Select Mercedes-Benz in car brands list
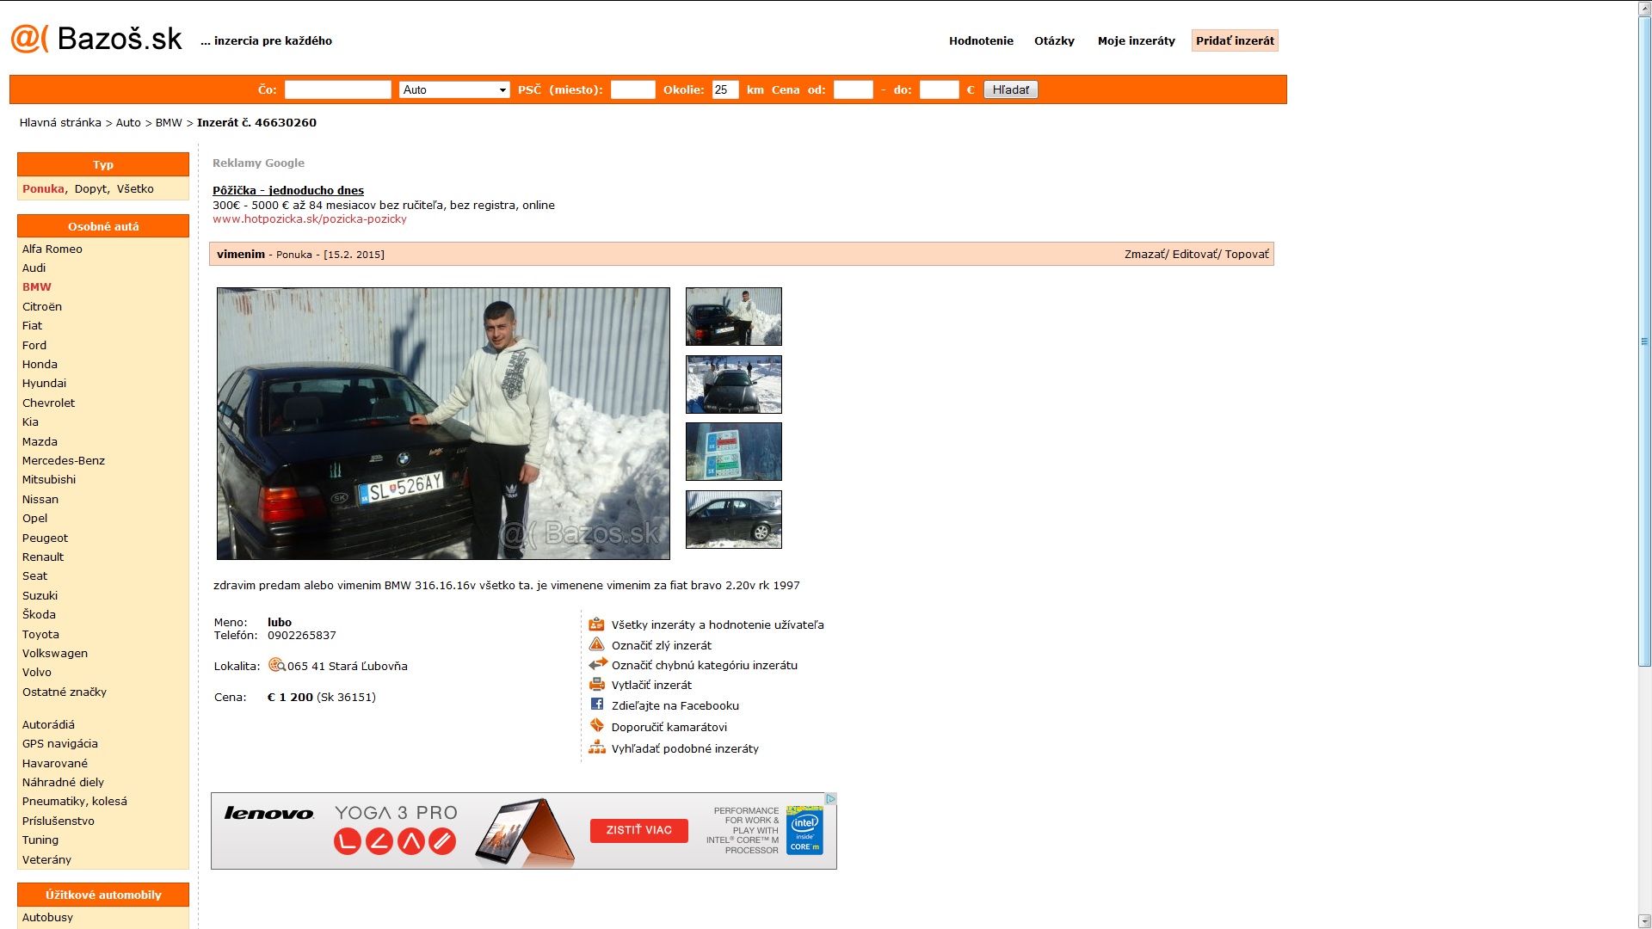 point(64,460)
